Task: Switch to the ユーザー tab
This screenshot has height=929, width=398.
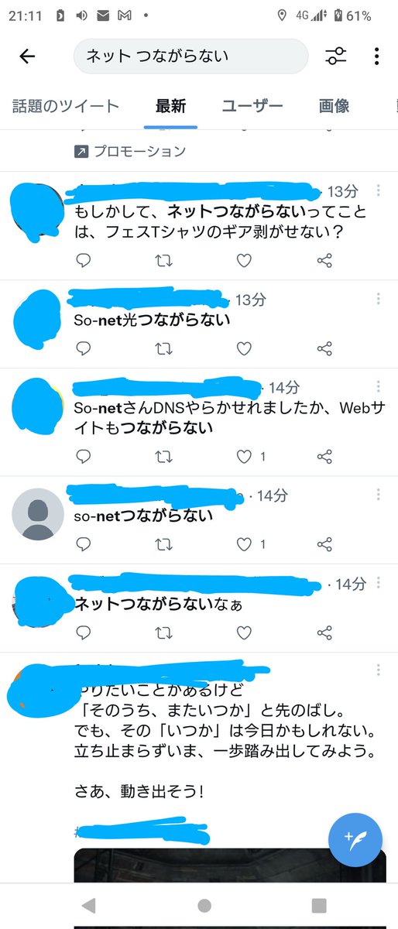Action: click(x=252, y=106)
